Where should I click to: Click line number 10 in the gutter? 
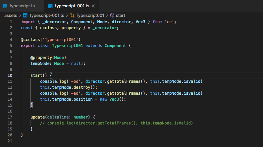coord(10,75)
